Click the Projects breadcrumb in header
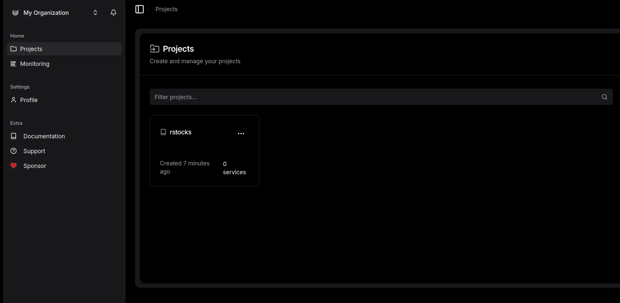 coord(166,9)
